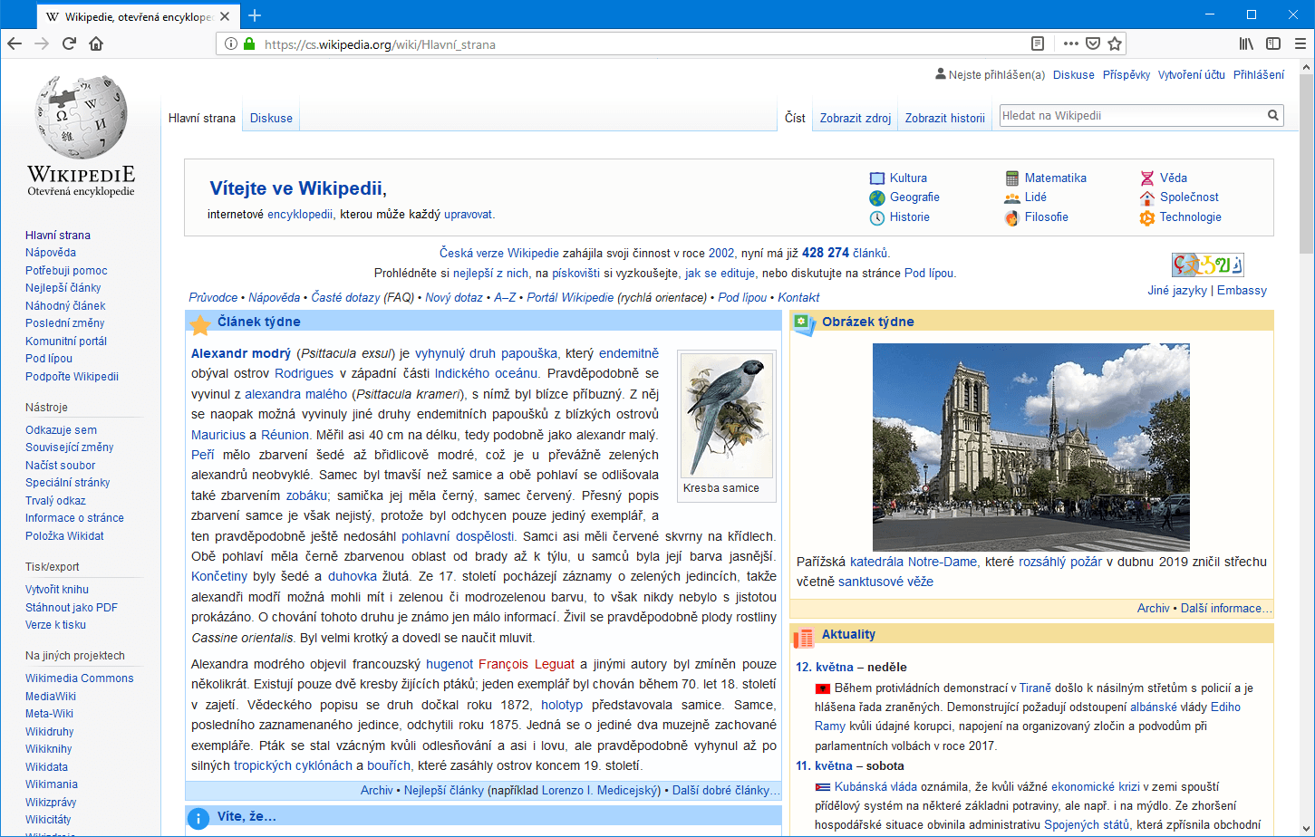
Task: Open site information icon in address bar
Action: tap(231, 43)
